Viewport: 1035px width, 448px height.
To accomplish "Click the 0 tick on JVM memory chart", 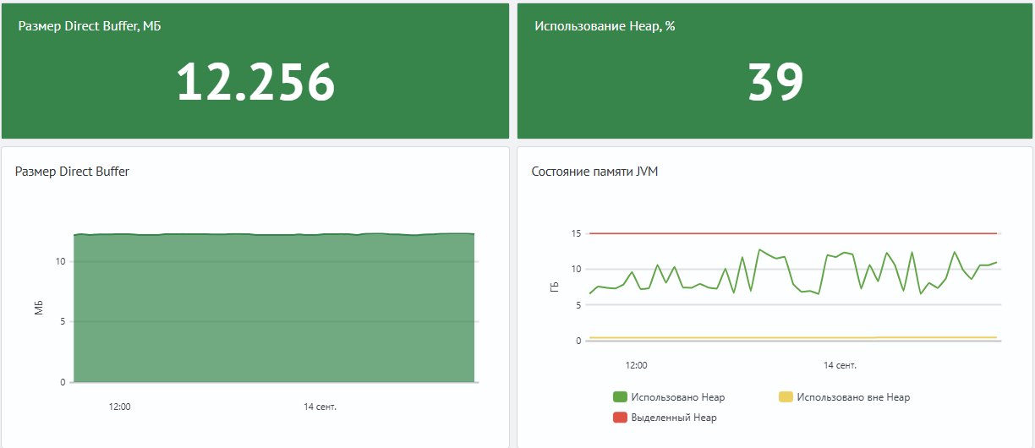I will (x=578, y=341).
